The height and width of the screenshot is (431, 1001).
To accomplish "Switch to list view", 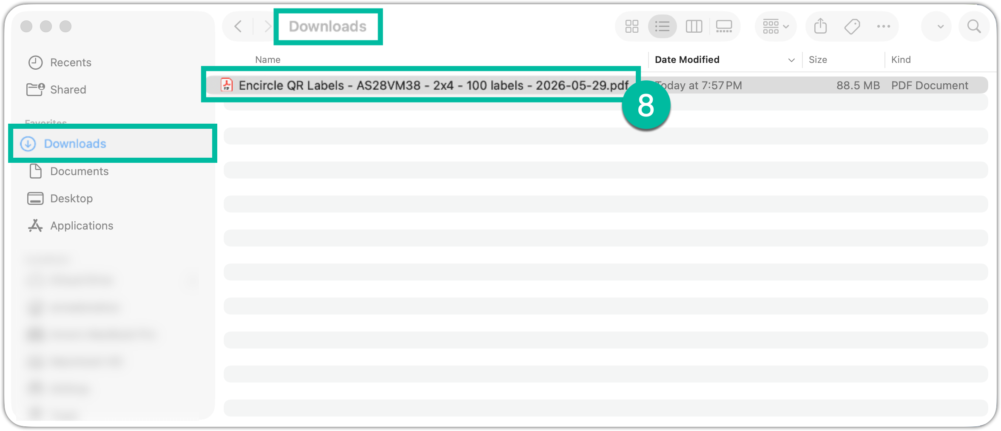I will (x=662, y=26).
